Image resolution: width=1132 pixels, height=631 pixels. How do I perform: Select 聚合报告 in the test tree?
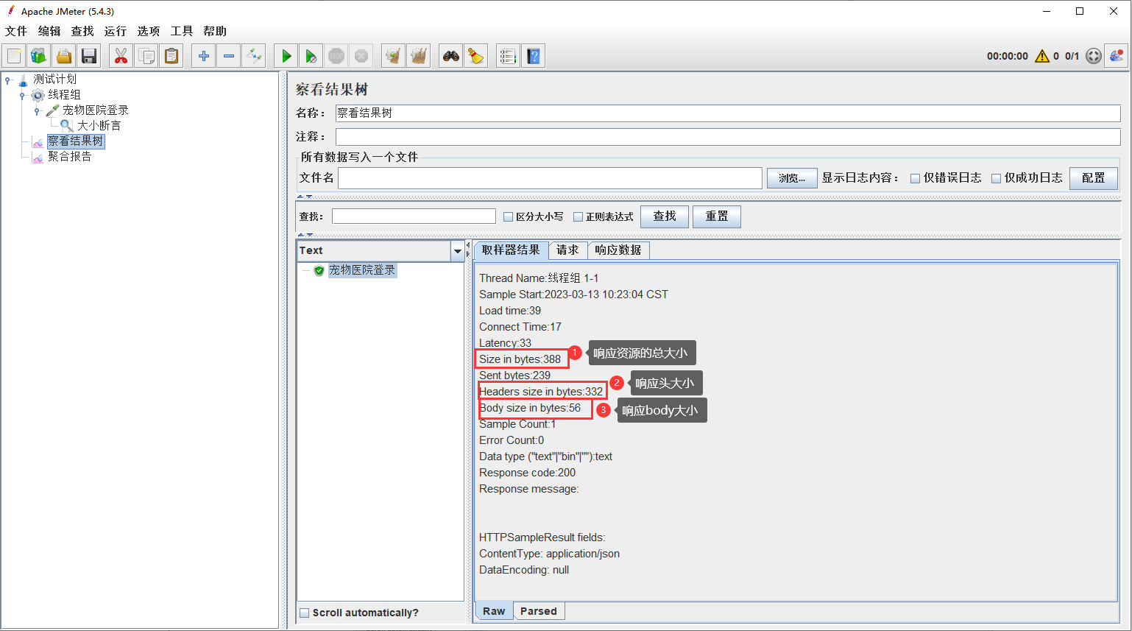coord(69,157)
